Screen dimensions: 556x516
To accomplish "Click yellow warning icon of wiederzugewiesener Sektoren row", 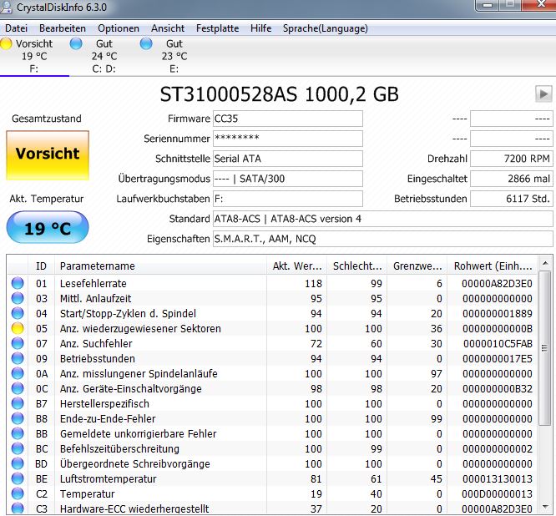I will point(18,328).
